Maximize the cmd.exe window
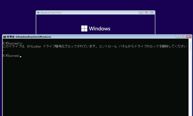 pyautogui.click(x=183, y=37)
